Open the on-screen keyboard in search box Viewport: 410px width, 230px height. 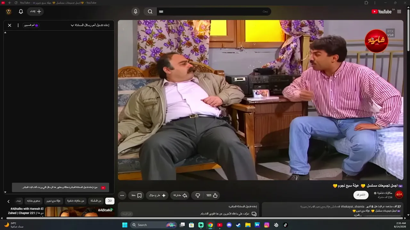click(x=161, y=11)
